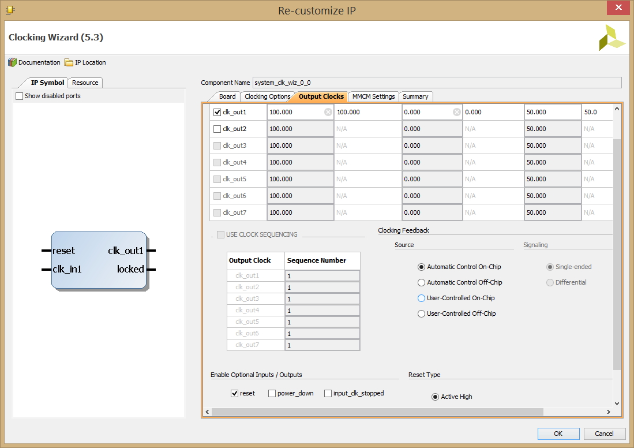Click the Cancel button
The image size is (634, 448).
click(x=604, y=434)
